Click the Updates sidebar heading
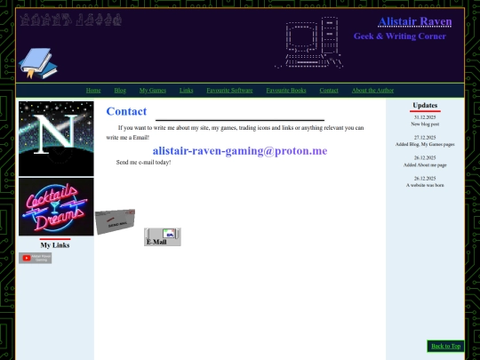This screenshot has width=480, height=360. [425, 105]
